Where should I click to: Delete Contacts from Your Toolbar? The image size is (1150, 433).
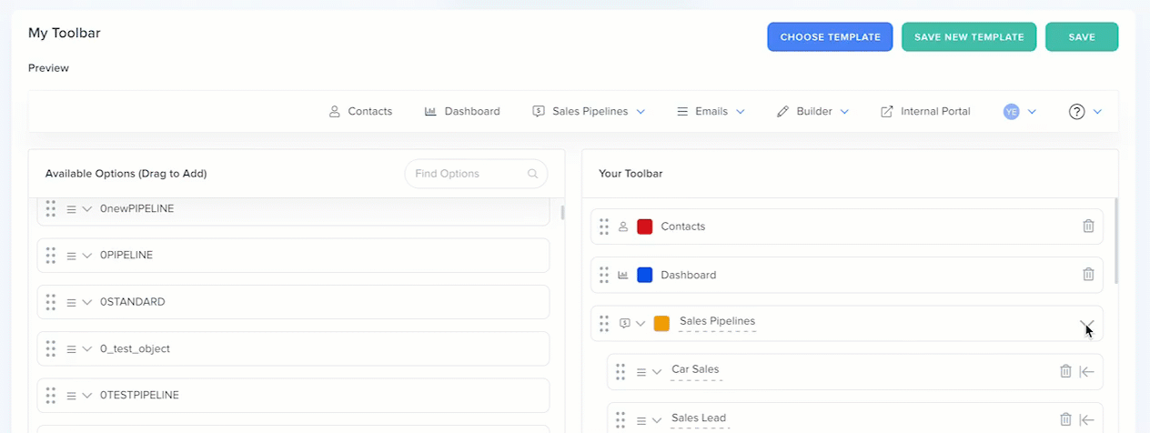coord(1088,227)
